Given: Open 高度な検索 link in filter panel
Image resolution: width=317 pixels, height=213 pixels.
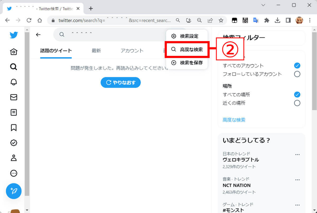Looking at the screenshot, I should coord(234,120).
